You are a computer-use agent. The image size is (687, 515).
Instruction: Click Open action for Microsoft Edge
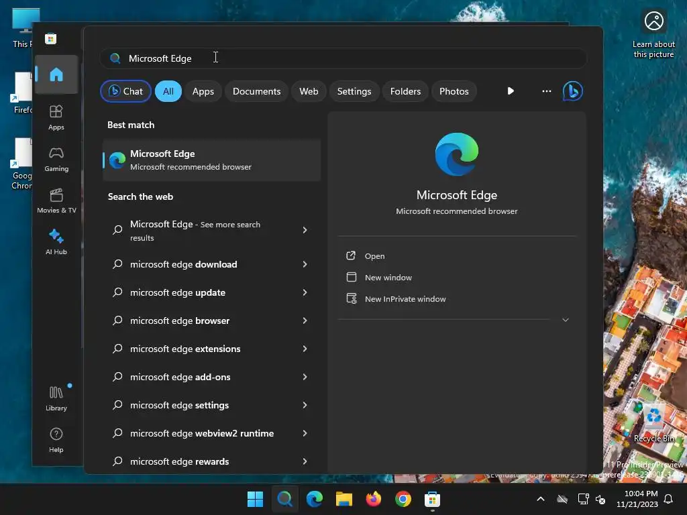pyautogui.click(x=374, y=255)
